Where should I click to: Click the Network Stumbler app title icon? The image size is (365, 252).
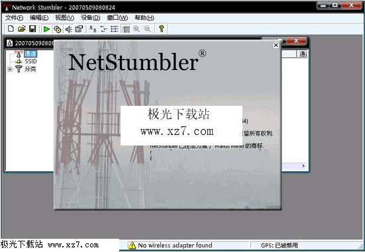[x=7, y=7]
